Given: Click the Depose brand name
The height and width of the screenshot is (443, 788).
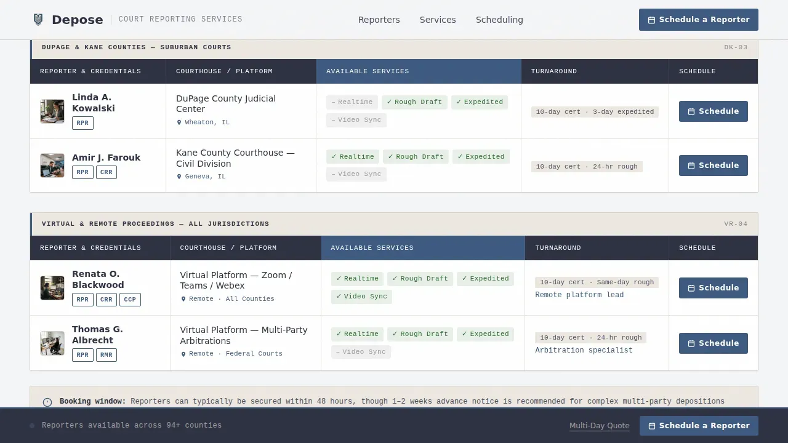Looking at the screenshot, I should point(78,20).
